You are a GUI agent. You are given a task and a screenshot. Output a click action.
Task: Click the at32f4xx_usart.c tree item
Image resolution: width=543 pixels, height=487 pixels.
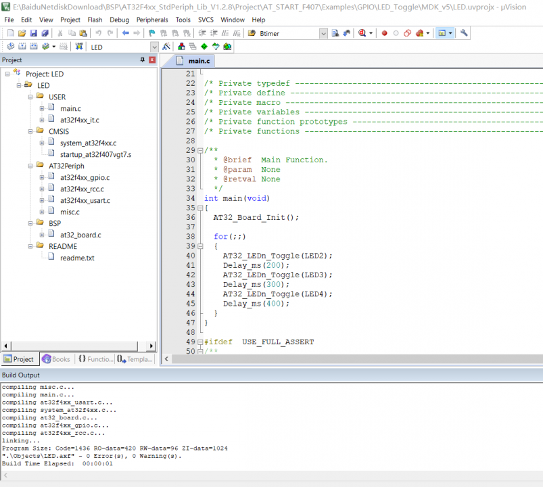(x=85, y=201)
